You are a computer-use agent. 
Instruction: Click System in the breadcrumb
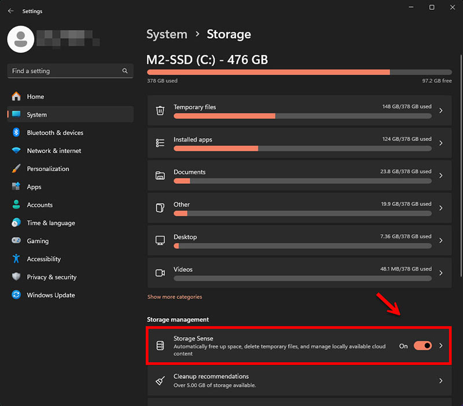point(167,35)
